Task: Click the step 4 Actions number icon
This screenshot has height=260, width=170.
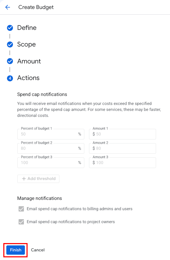Action: [10, 78]
